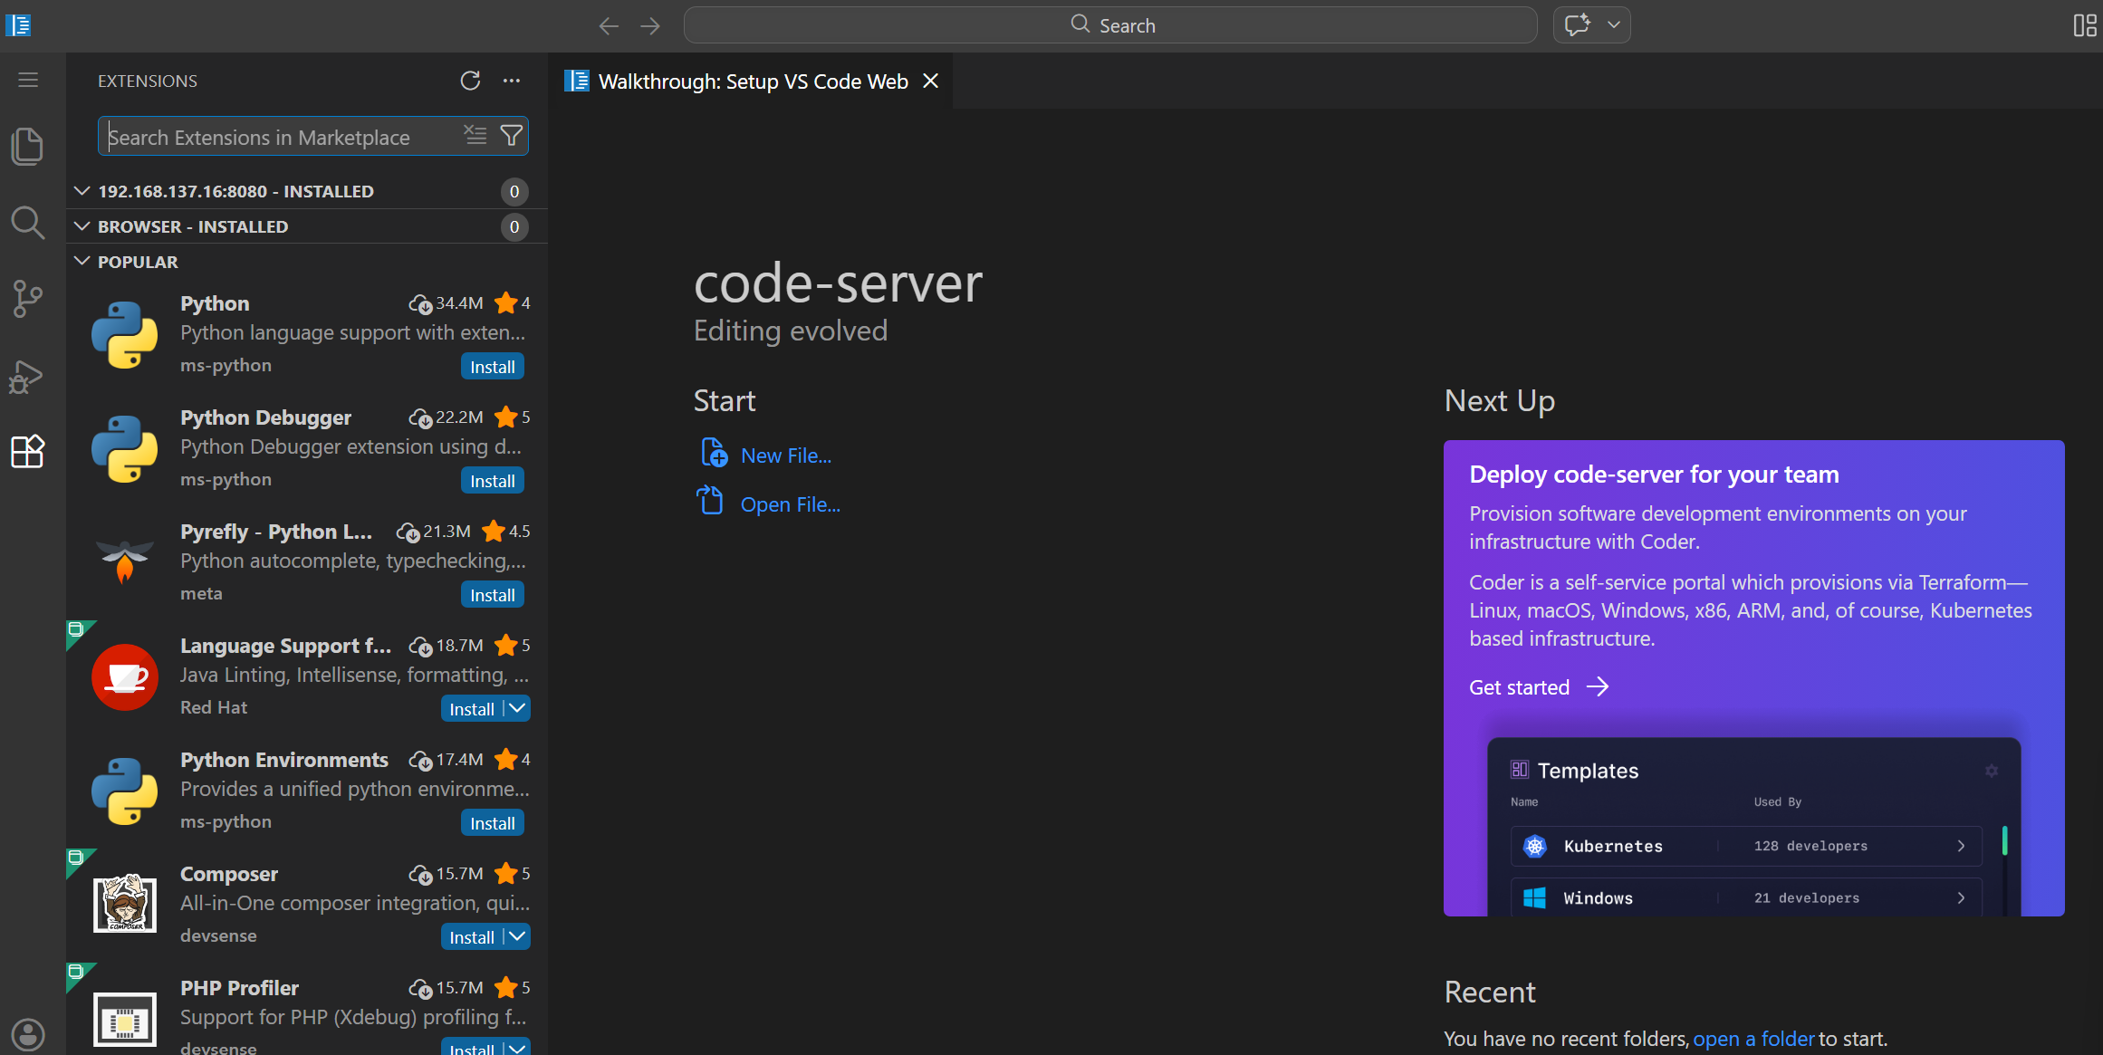Click the meta publisher name

[x=201, y=593]
